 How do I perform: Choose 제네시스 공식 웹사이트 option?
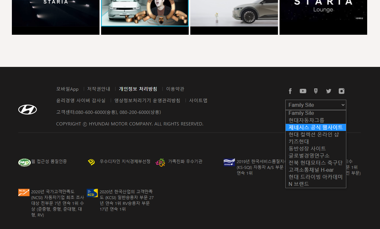pyautogui.click(x=316, y=127)
